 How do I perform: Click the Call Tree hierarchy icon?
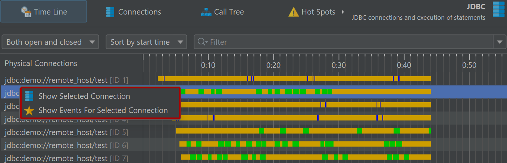(x=206, y=12)
